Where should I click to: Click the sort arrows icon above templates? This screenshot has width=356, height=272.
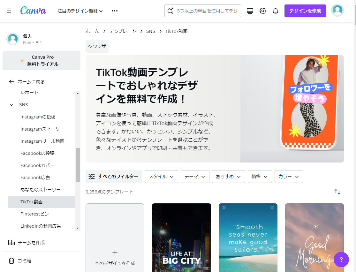[x=337, y=192]
